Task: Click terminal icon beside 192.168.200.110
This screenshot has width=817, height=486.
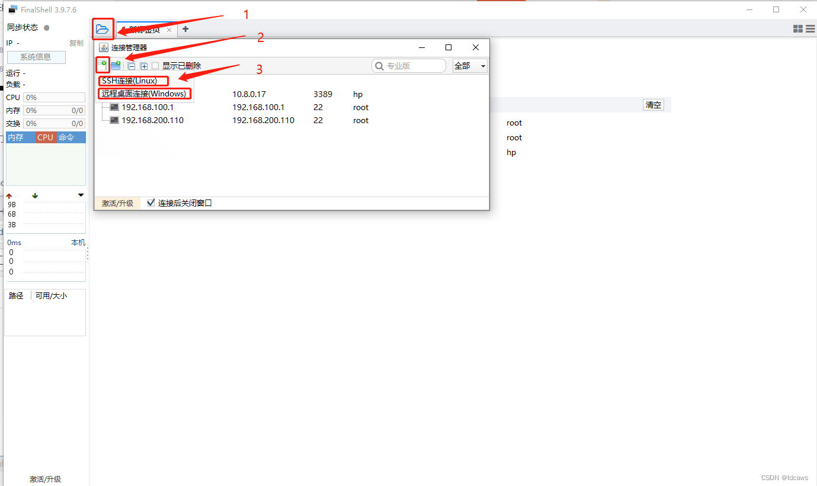Action: 114,120
